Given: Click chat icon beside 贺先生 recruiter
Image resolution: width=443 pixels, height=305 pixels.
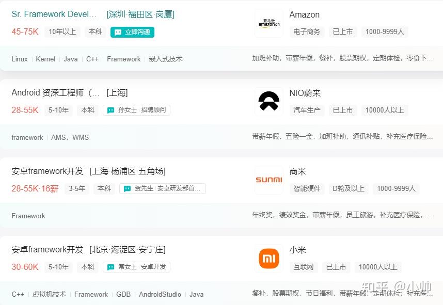Looking at the screenshot, I should coord(127,189).
